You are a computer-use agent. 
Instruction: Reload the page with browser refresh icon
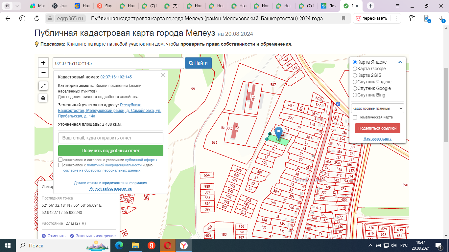click(37, 18)
